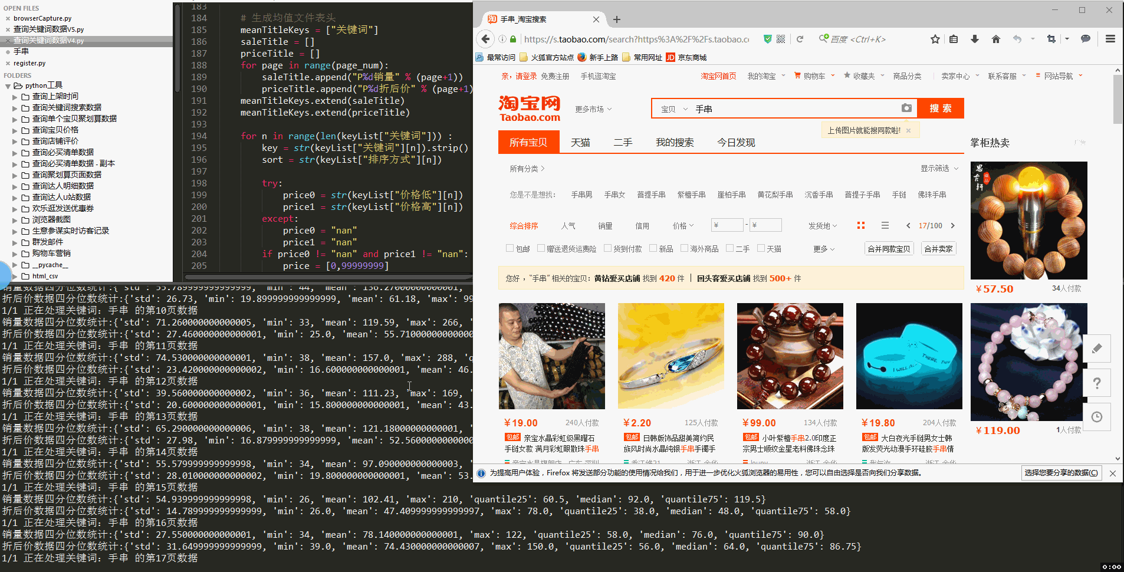
Task: Click the 合并同款宝贝 button
Action: (889, 249)
